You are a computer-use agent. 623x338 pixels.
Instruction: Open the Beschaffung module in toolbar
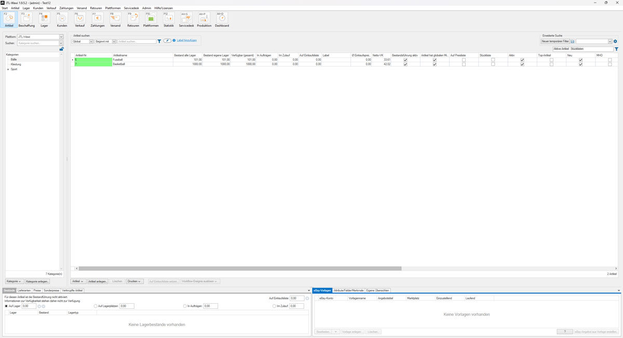tap(26, 20)
